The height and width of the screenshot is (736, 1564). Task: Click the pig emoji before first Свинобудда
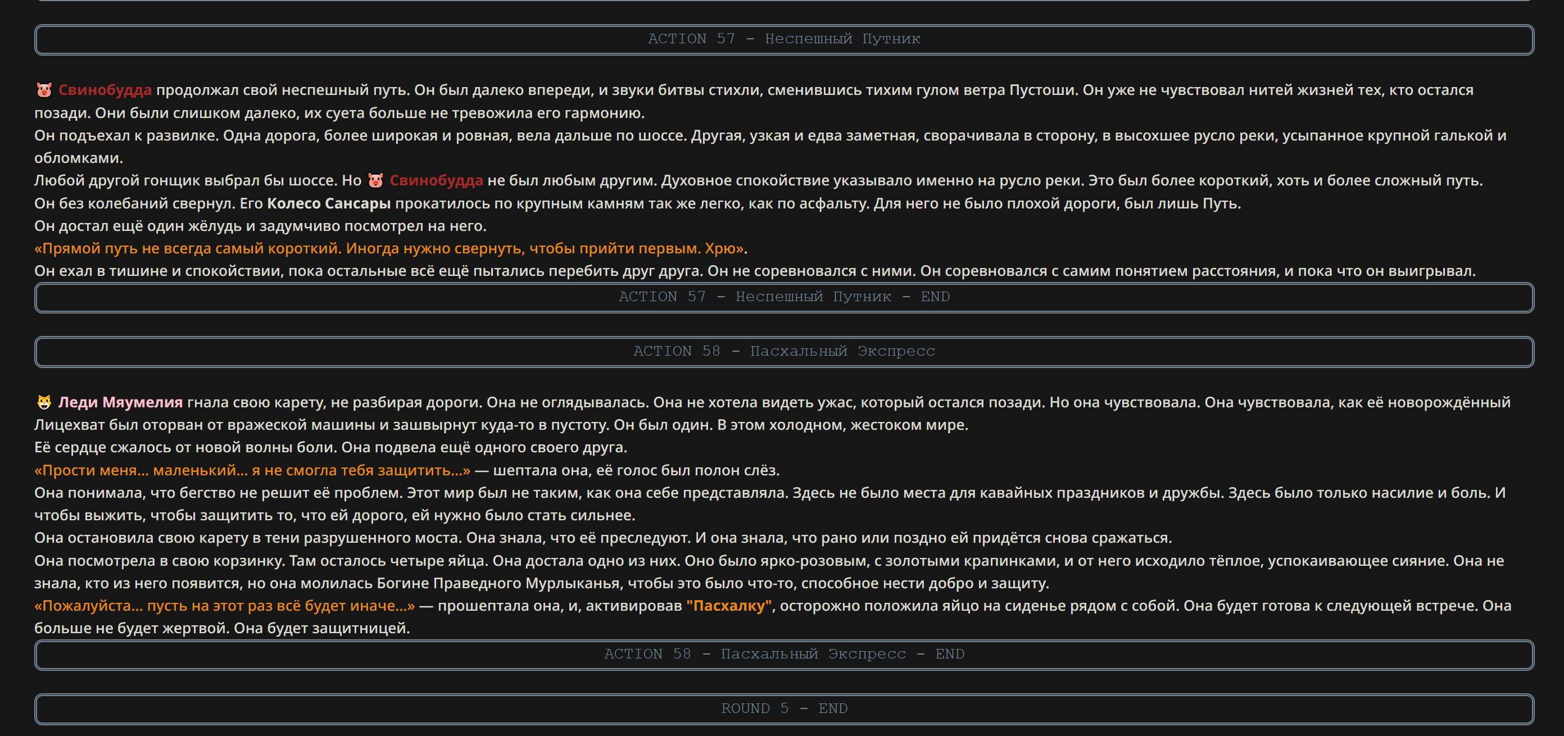click(44, 90)
